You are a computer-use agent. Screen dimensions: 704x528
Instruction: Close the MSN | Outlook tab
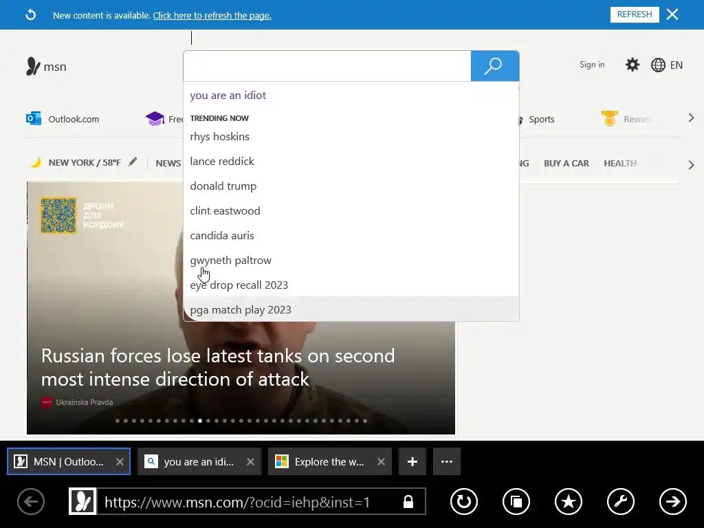[120, 461]
